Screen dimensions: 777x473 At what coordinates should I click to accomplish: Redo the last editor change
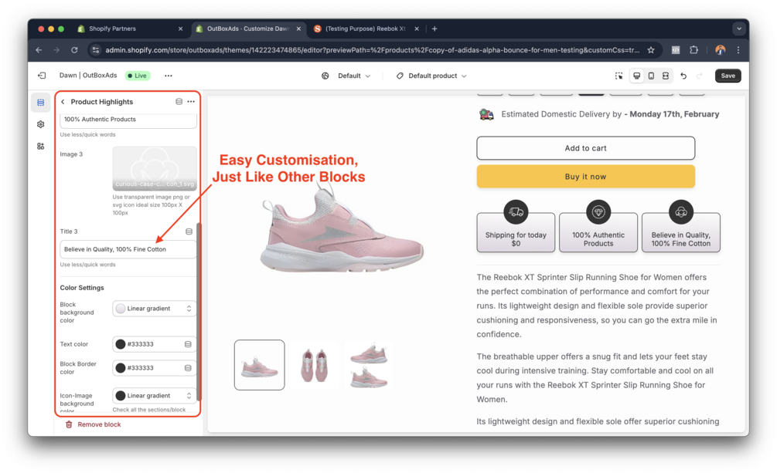699,76
